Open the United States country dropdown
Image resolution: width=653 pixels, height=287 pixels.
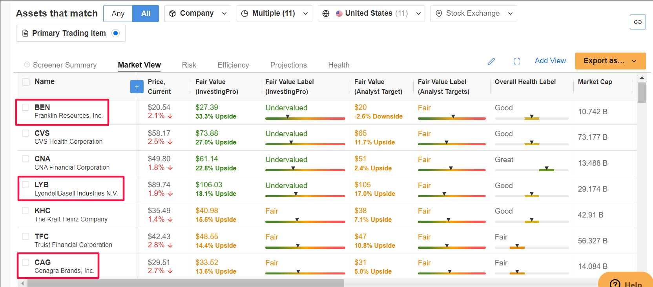pyautogui.click(x=371, y=13)
